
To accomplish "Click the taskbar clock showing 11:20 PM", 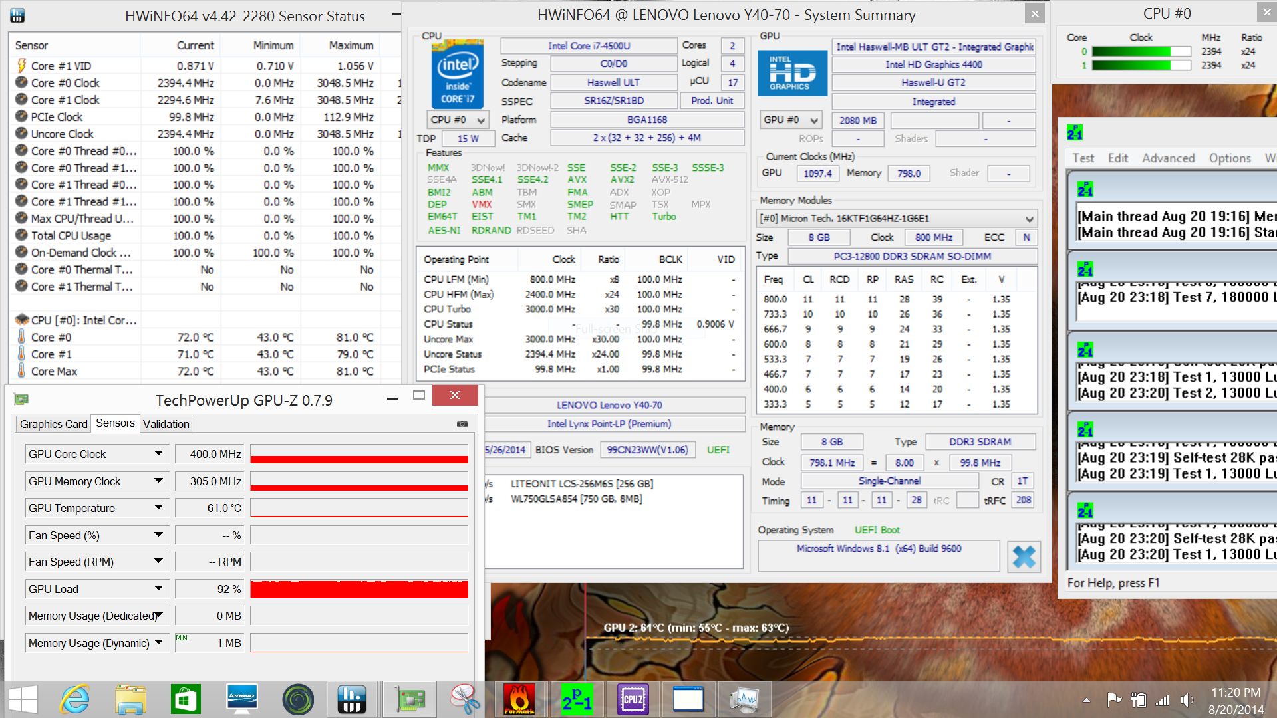I will click(x=1236, y=701).
